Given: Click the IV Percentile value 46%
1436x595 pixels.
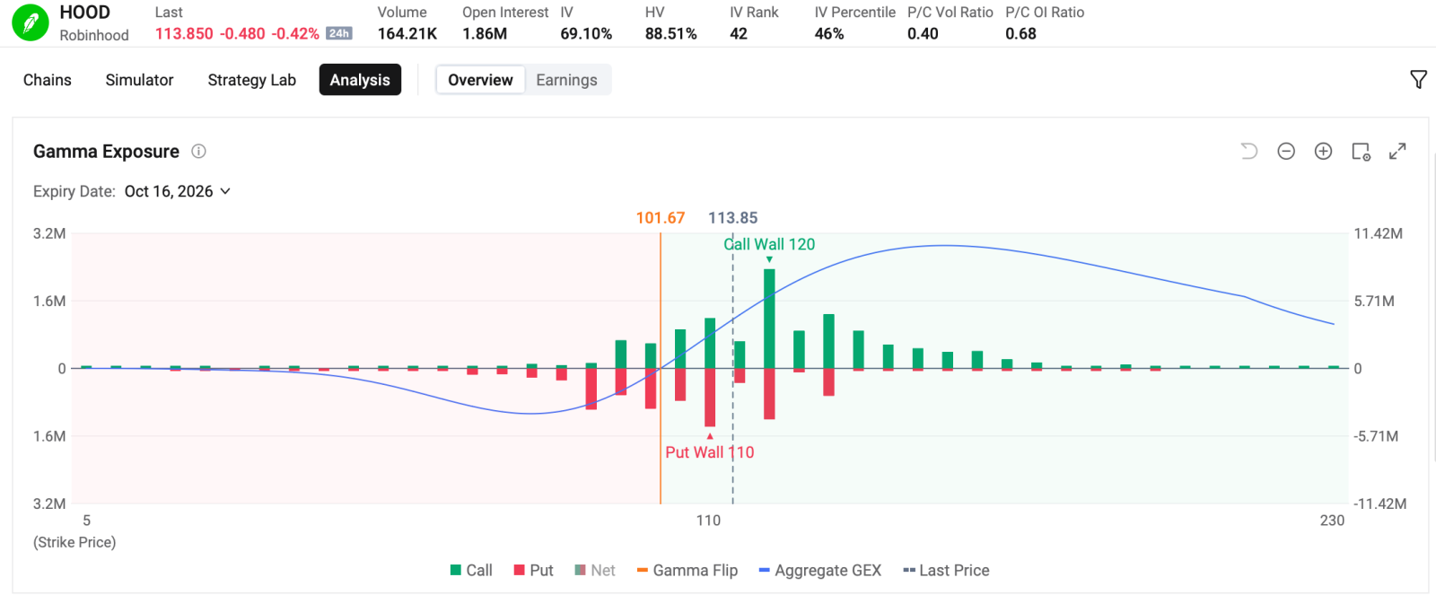Looking at the screenshot, I should pyautogui.click(x=829, y=33).
